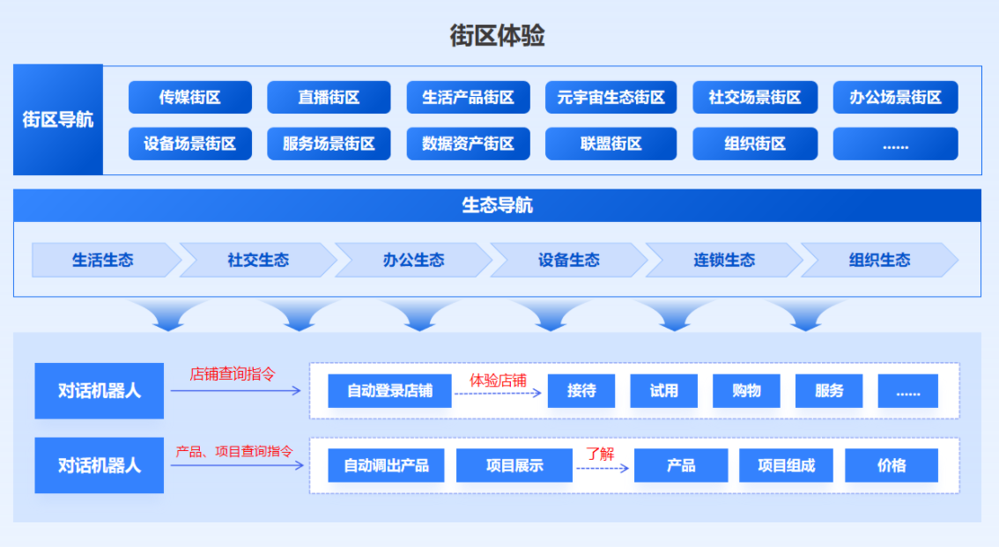Click the 办公场景街区 button
The image size is (999, 547).
[x=895, y=98]
